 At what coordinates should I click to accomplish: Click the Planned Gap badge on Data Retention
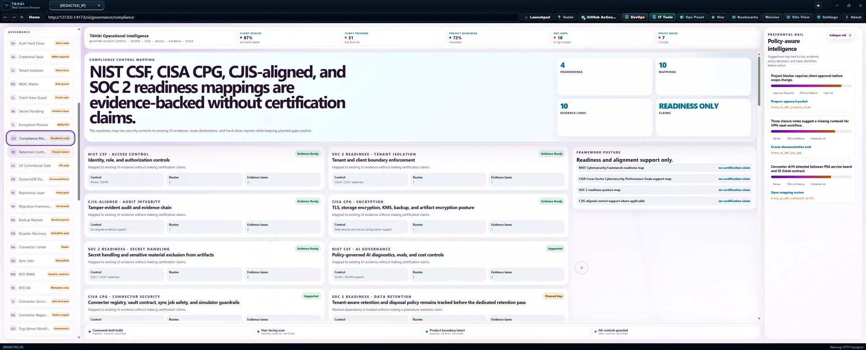click(x=553, y=296)
